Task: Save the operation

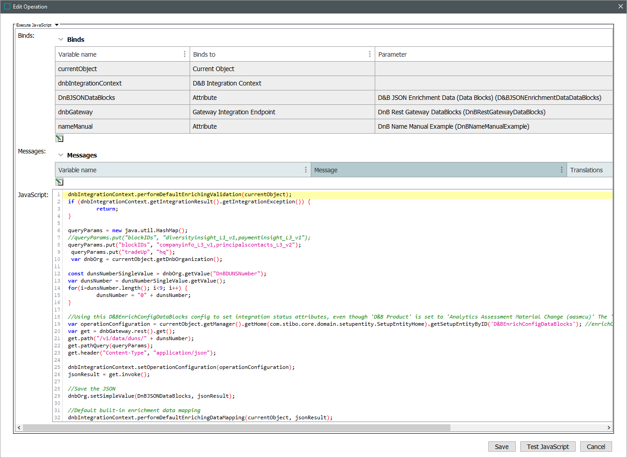Action: tap(501, 447)
